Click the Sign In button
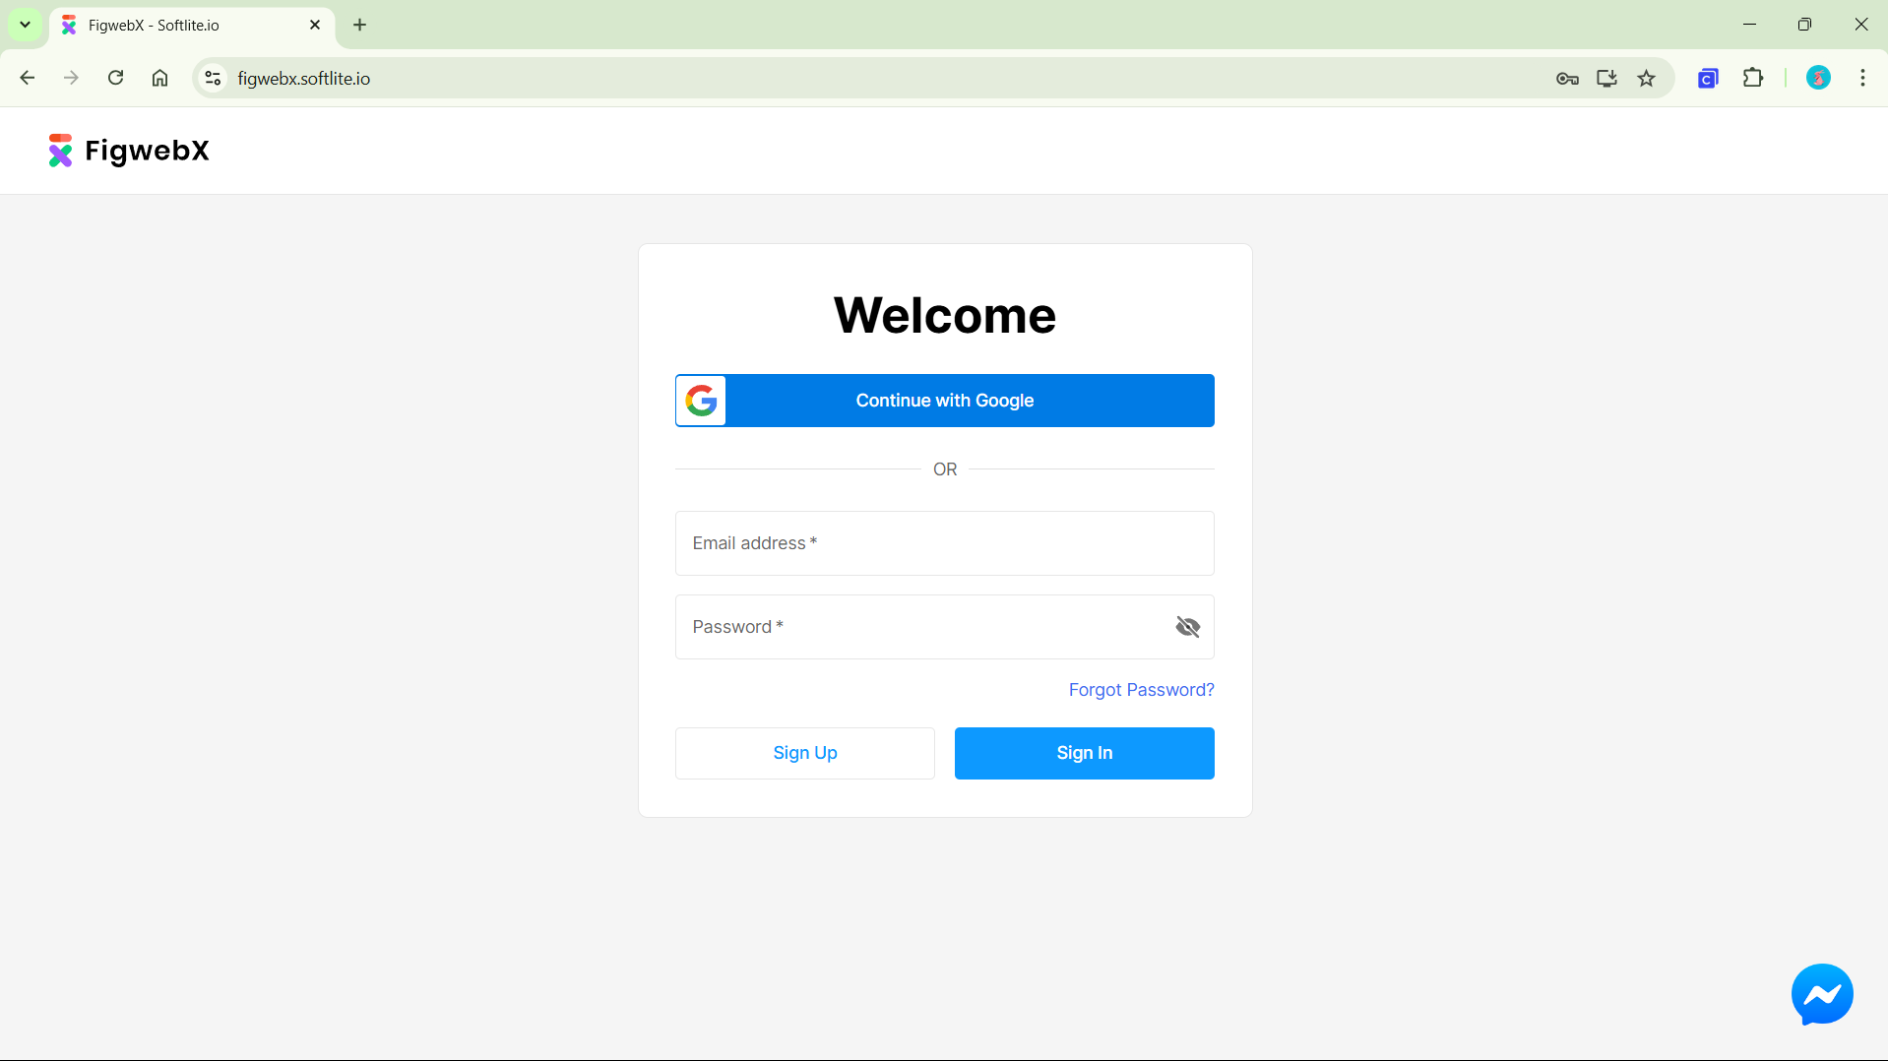This screenshot has width=1888, height=1061. point(1084,753)
